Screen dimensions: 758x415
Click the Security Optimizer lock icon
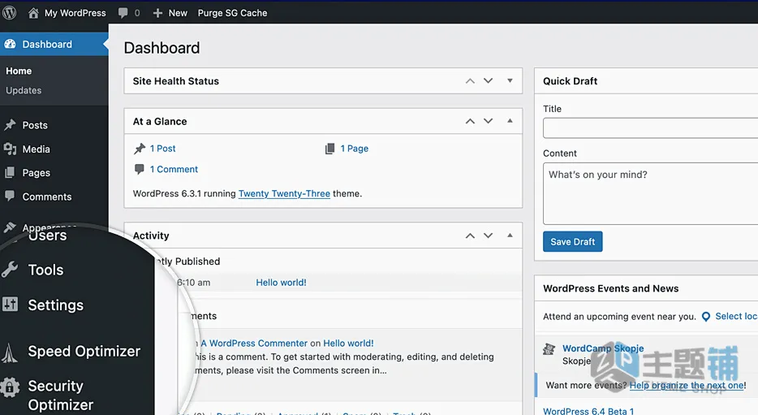tap(10, 387)
